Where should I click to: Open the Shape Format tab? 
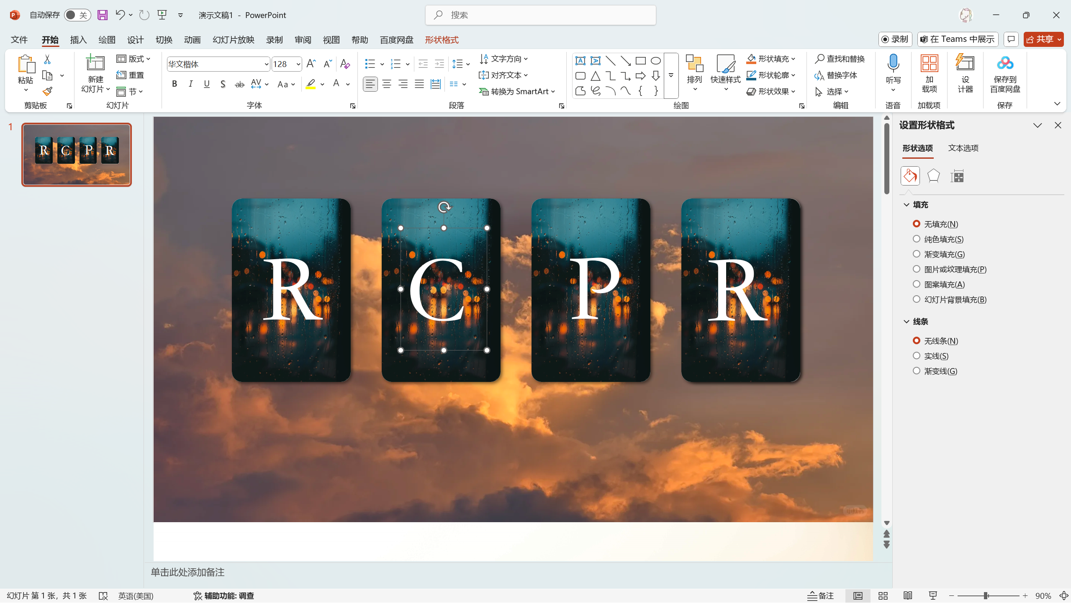[442, 40]
